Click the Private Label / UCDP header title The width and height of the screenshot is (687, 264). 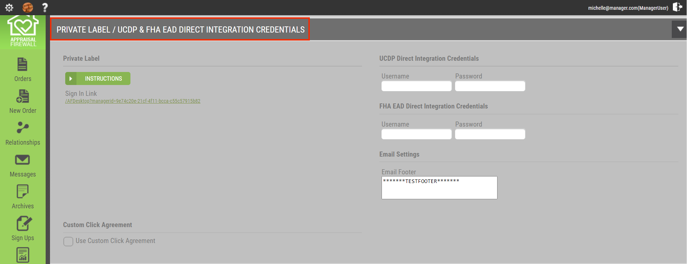point(180,29)
